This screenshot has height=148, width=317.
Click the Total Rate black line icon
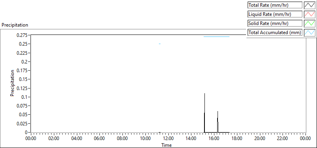point(309,5)
